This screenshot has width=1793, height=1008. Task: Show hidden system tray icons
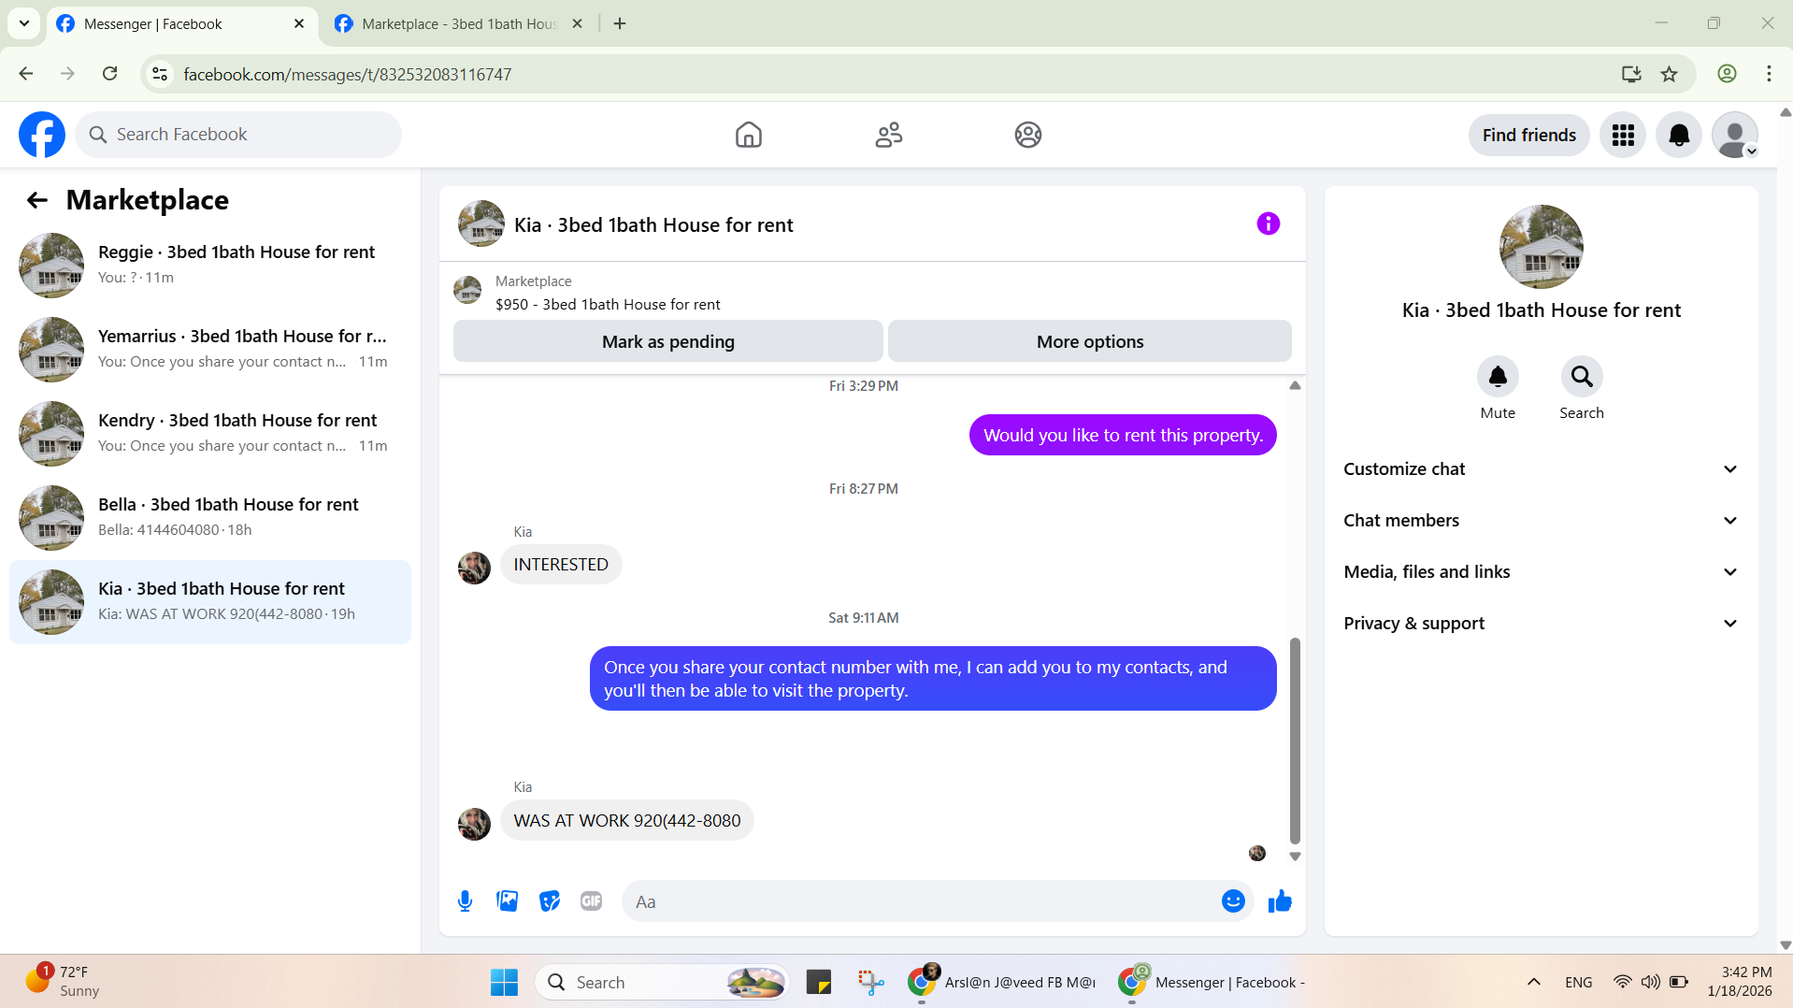click(x=1533, y=982)
